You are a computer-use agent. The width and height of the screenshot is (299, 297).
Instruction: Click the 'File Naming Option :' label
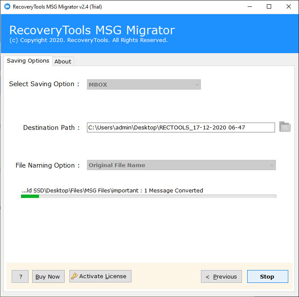pyautogui.click(x=48, y=165)
